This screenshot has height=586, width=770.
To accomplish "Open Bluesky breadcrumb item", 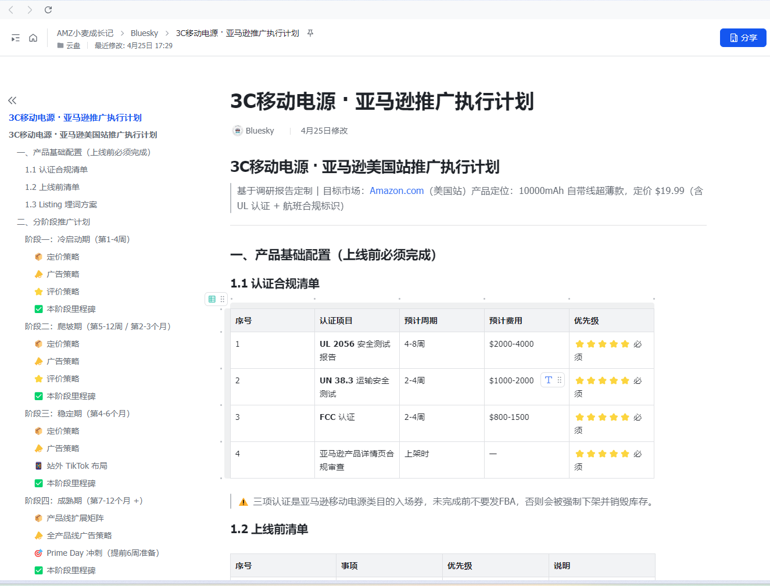I will [x=144, y=33].
